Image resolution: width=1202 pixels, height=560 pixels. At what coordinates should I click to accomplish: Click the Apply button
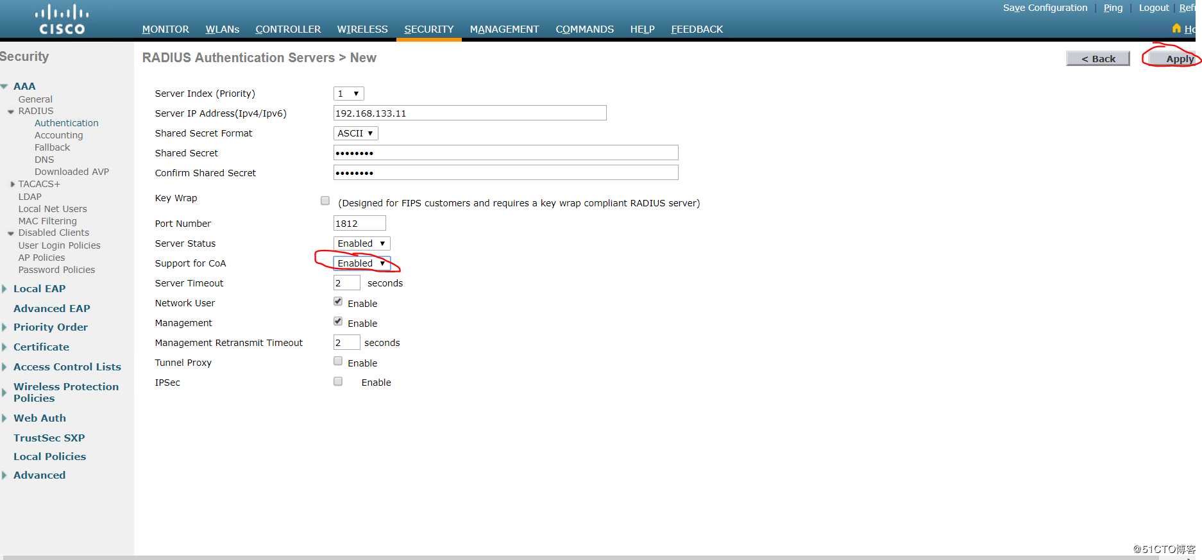[1172, 58]
